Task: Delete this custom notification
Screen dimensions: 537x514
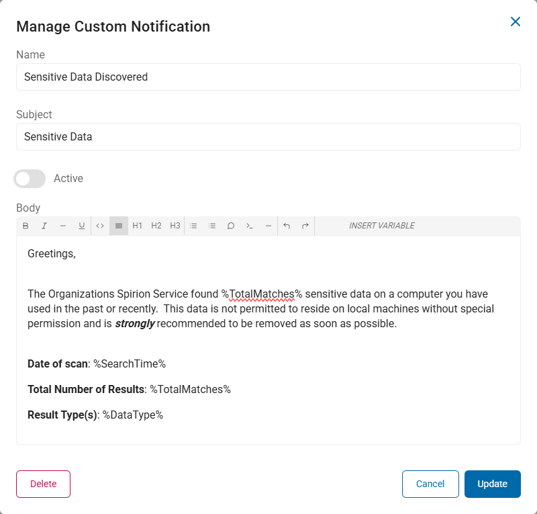Action: 43,484
